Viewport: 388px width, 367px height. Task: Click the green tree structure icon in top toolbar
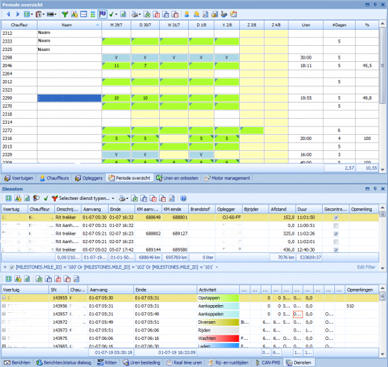click(x=92, y=14)
